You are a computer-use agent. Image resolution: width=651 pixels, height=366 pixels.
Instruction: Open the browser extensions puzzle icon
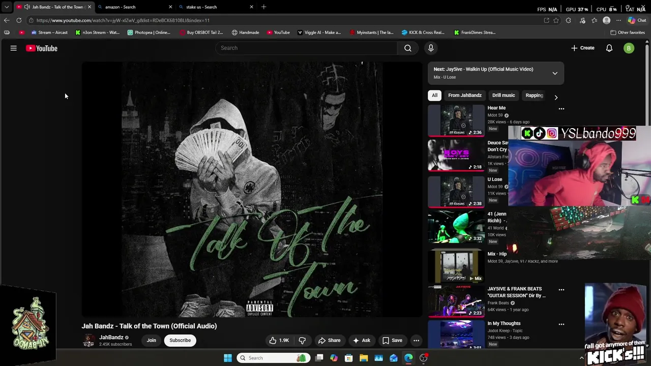coord(569,20)
